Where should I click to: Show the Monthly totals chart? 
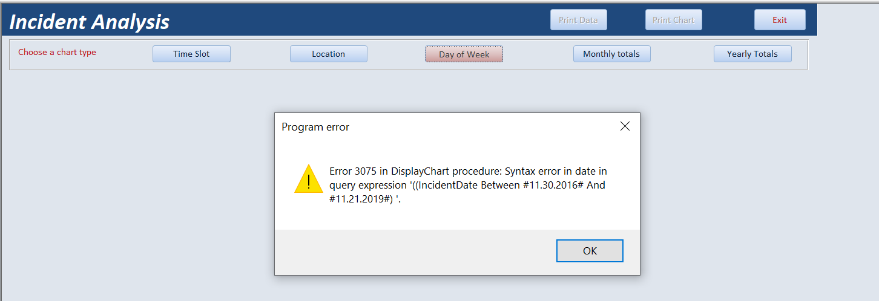(x=611, y=54)
